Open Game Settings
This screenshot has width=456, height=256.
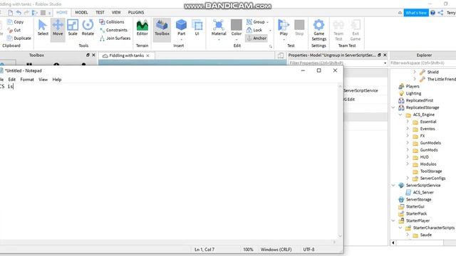318,30
